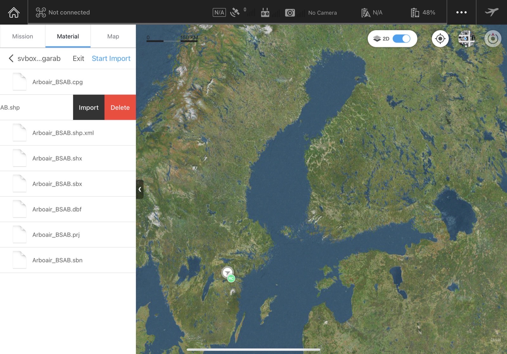The image size is (507, 354).
Task: Switch to the Map tab
Action: coord(113,36)
